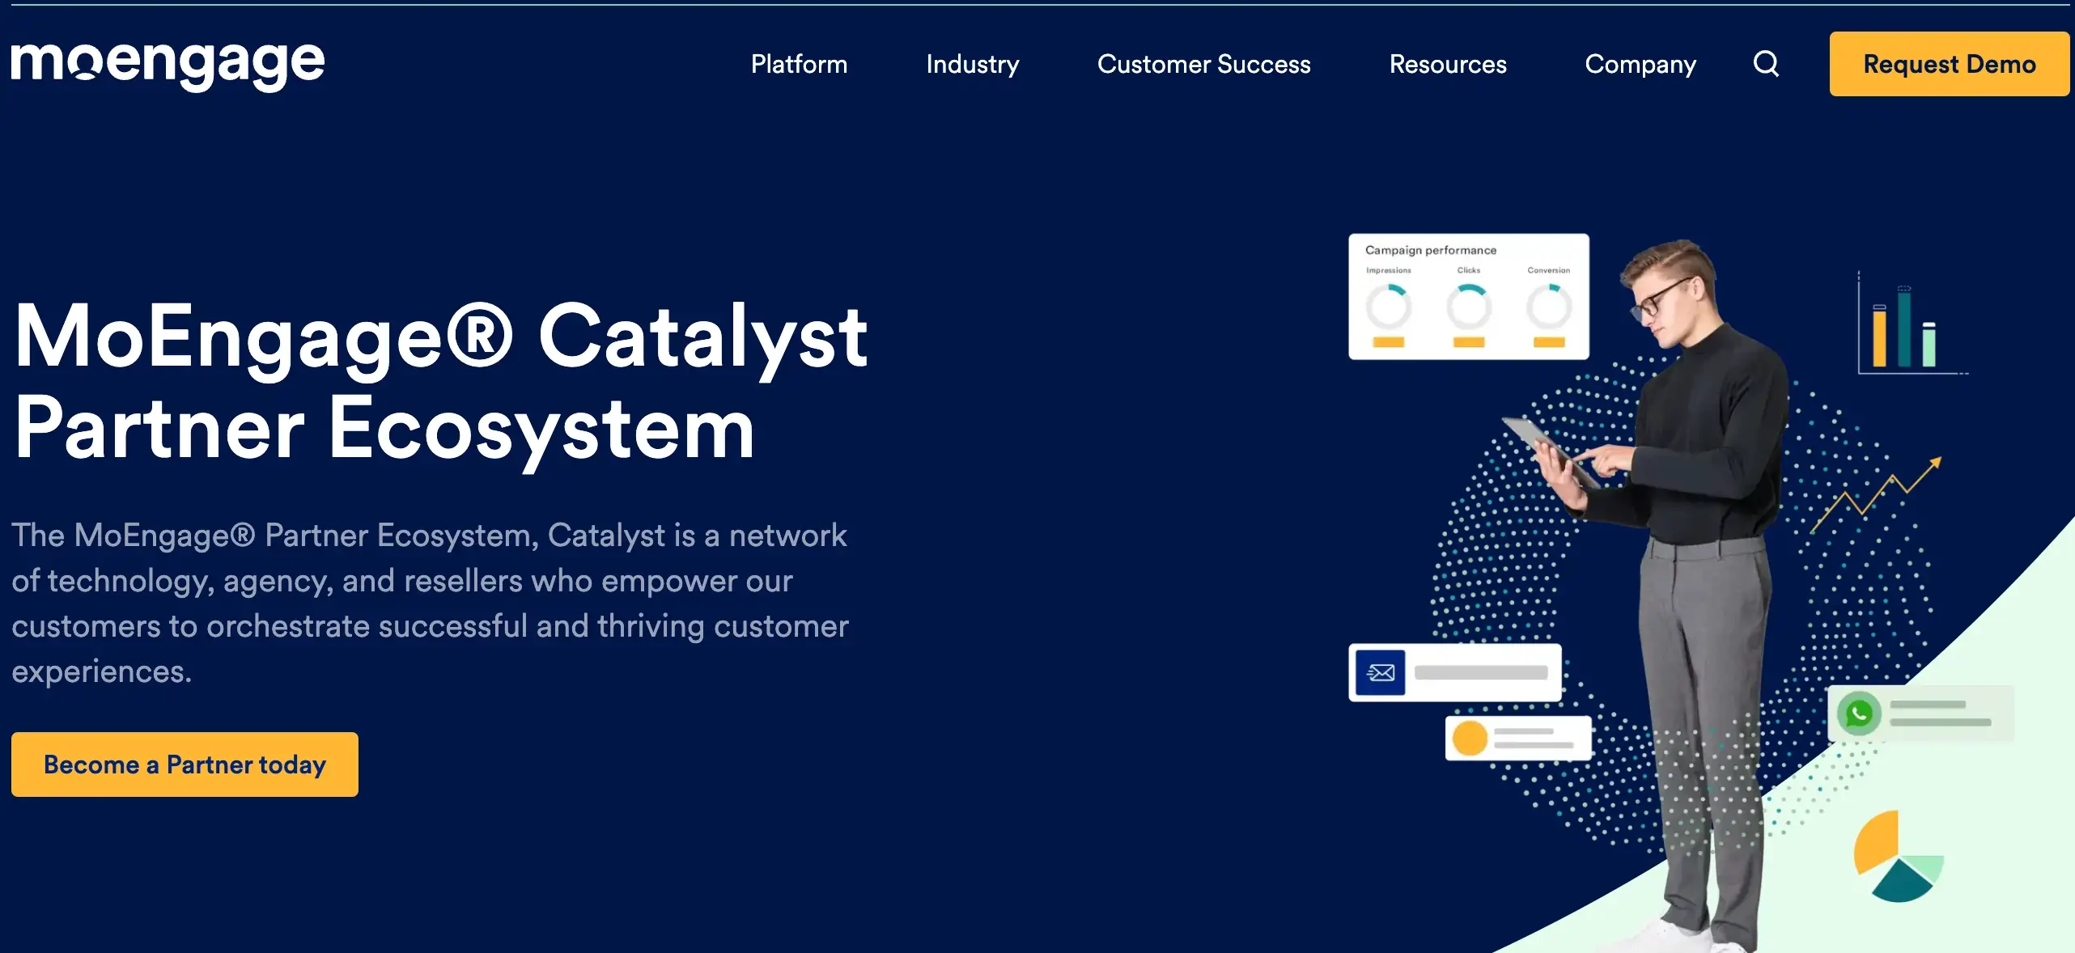Screen dimensions: 2075x953
Task: Click the orange circle notification card
Action: pos(1517,738)
